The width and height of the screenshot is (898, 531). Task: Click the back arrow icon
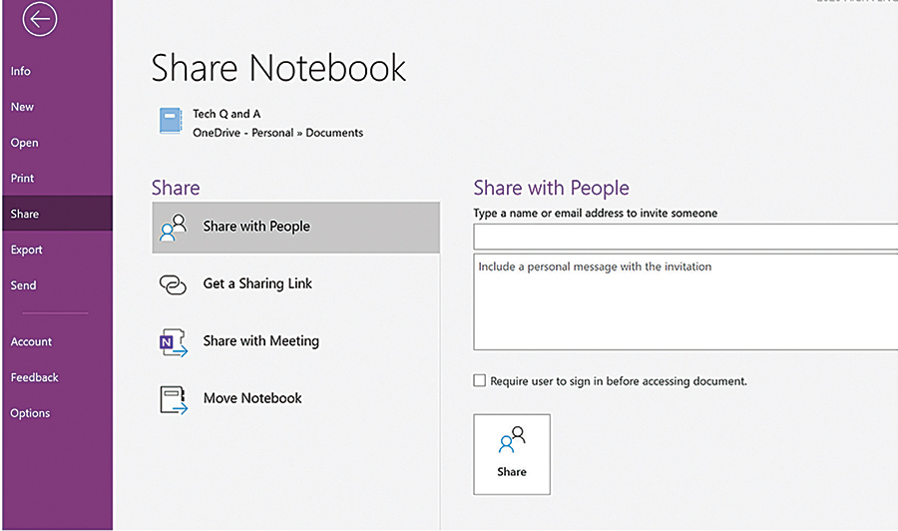click(39, 19)
